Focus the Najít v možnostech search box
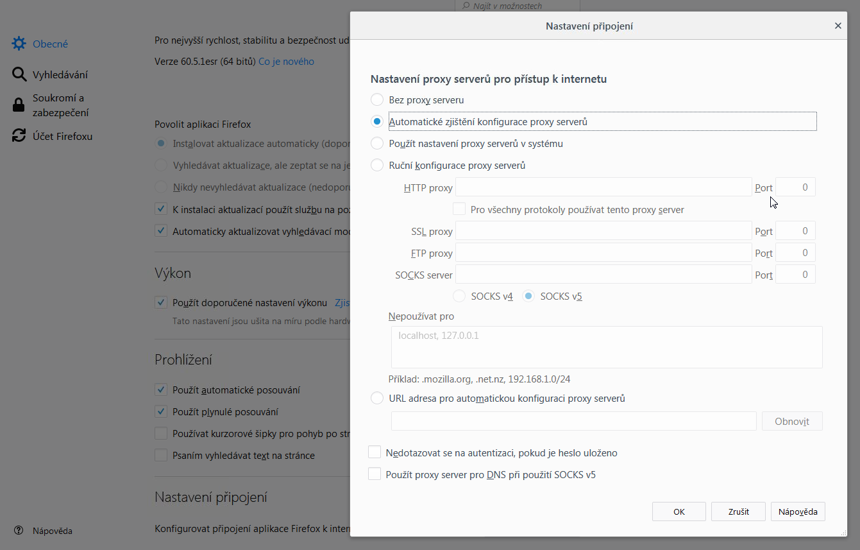Viewport: 860px width, 550px height. pos(518,6)
